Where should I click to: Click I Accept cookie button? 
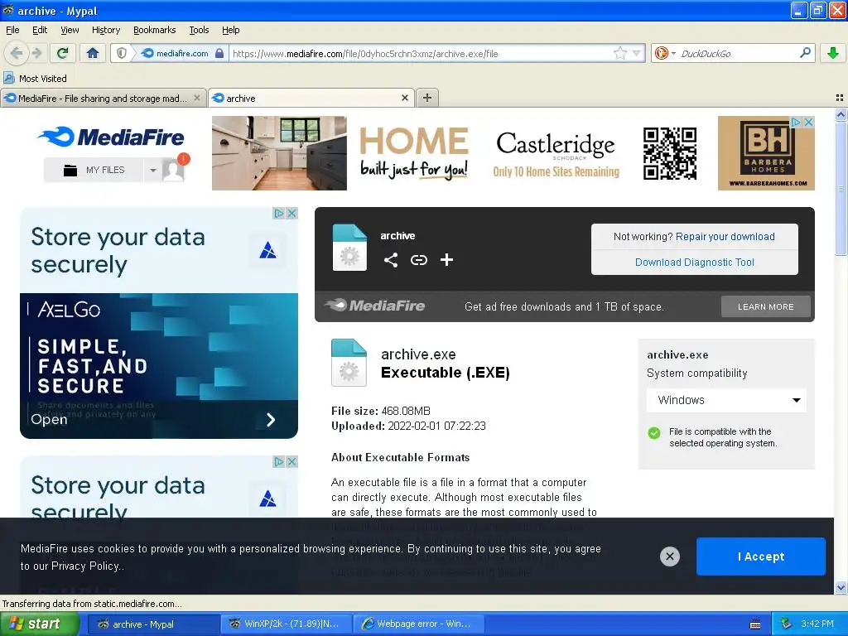(760, 556)
